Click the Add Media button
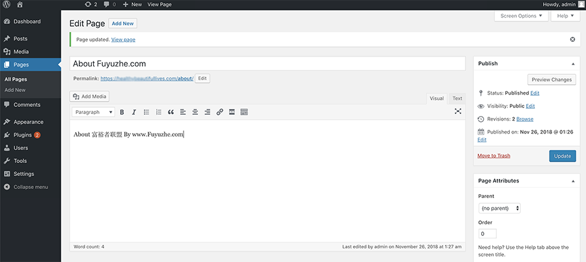The image size is (586, 262). (90, 96)
